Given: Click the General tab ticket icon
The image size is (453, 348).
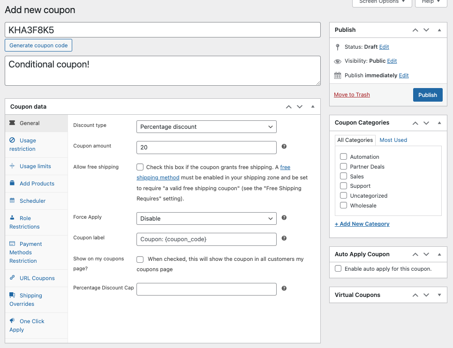Looking at the screenshot, I should [12, 123].
